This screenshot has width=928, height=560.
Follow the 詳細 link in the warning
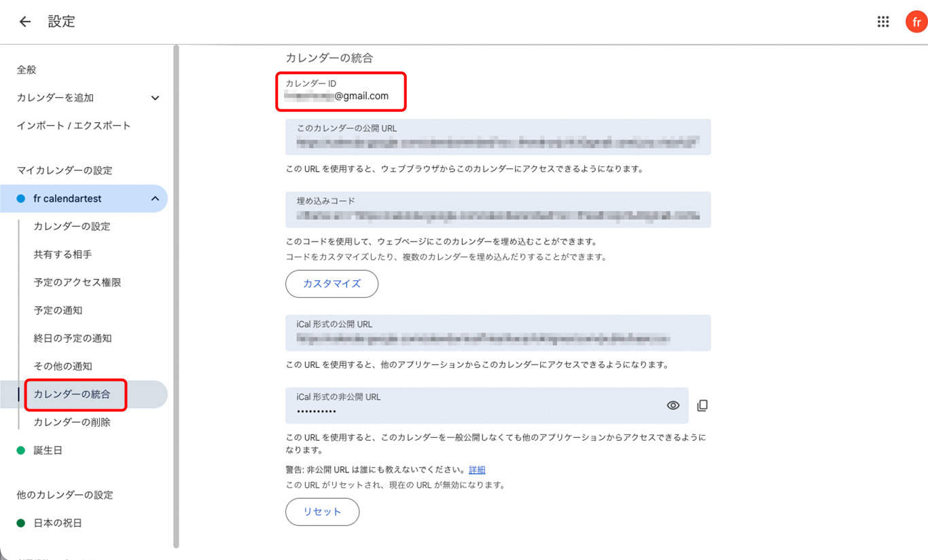(x=477, y=470)
